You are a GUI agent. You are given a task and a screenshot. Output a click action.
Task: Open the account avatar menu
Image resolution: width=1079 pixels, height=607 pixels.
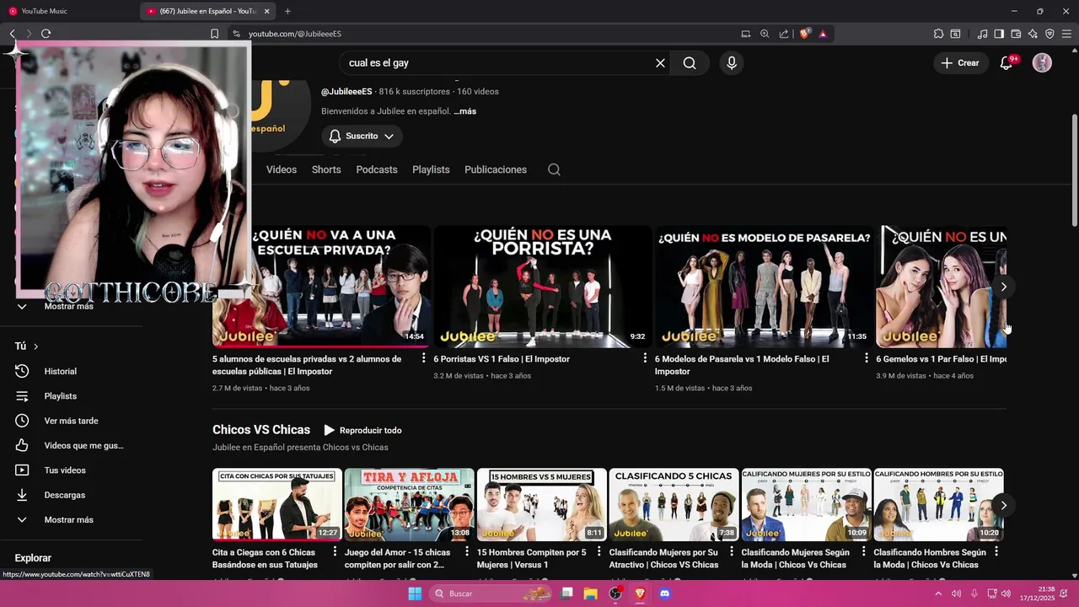coord(1042,63)
